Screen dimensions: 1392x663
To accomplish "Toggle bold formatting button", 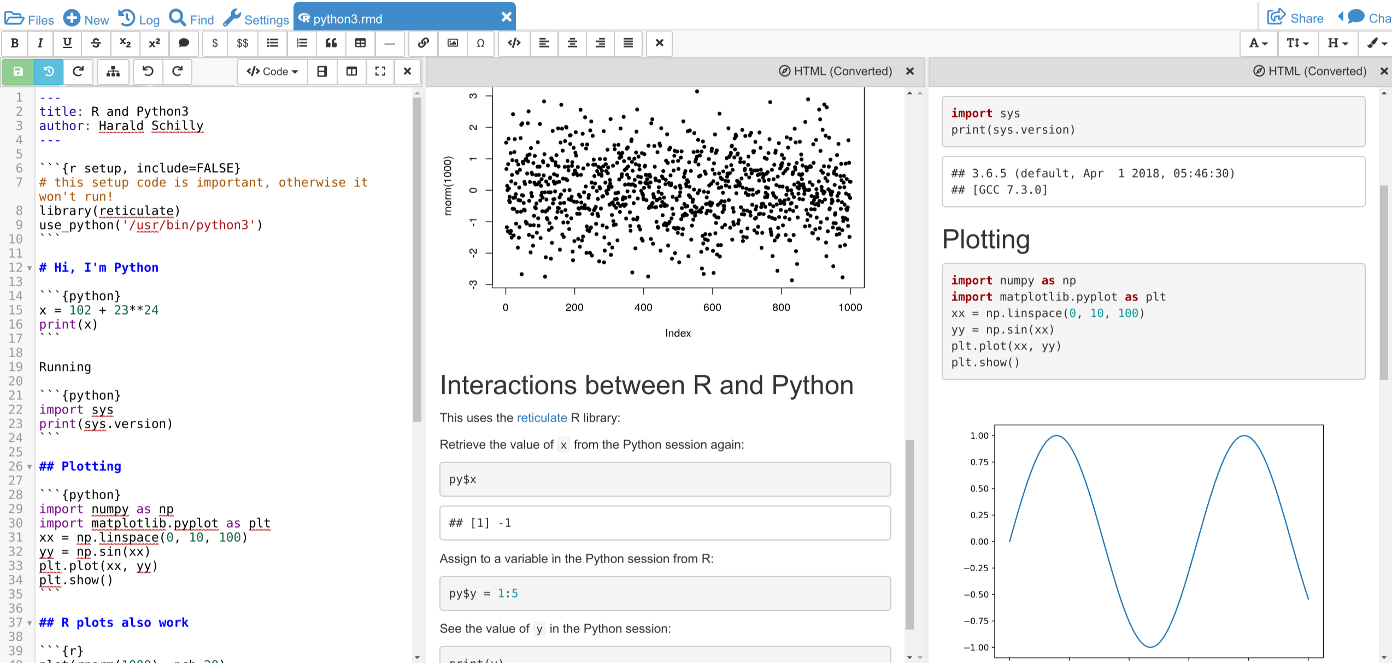I will [15, 43].
